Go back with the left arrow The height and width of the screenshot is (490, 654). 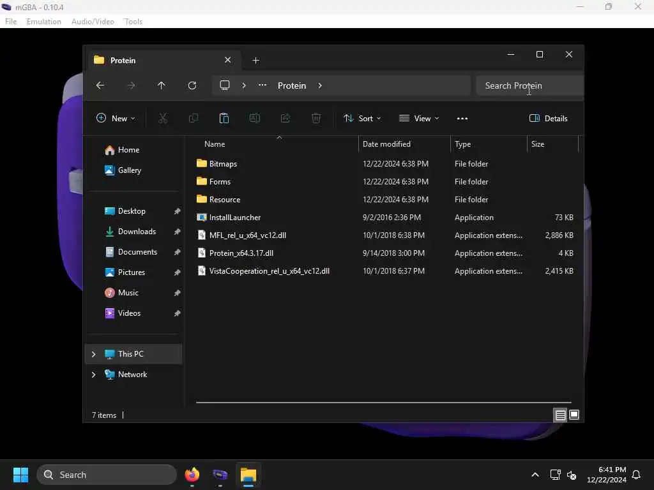pos(100,85)
